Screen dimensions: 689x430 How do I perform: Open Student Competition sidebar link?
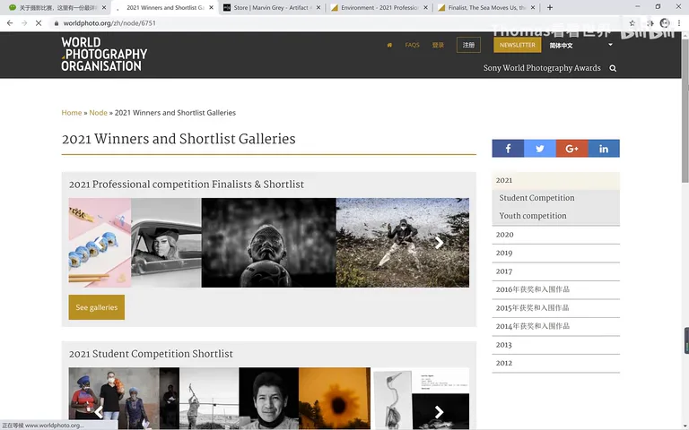tap(536, 198)
